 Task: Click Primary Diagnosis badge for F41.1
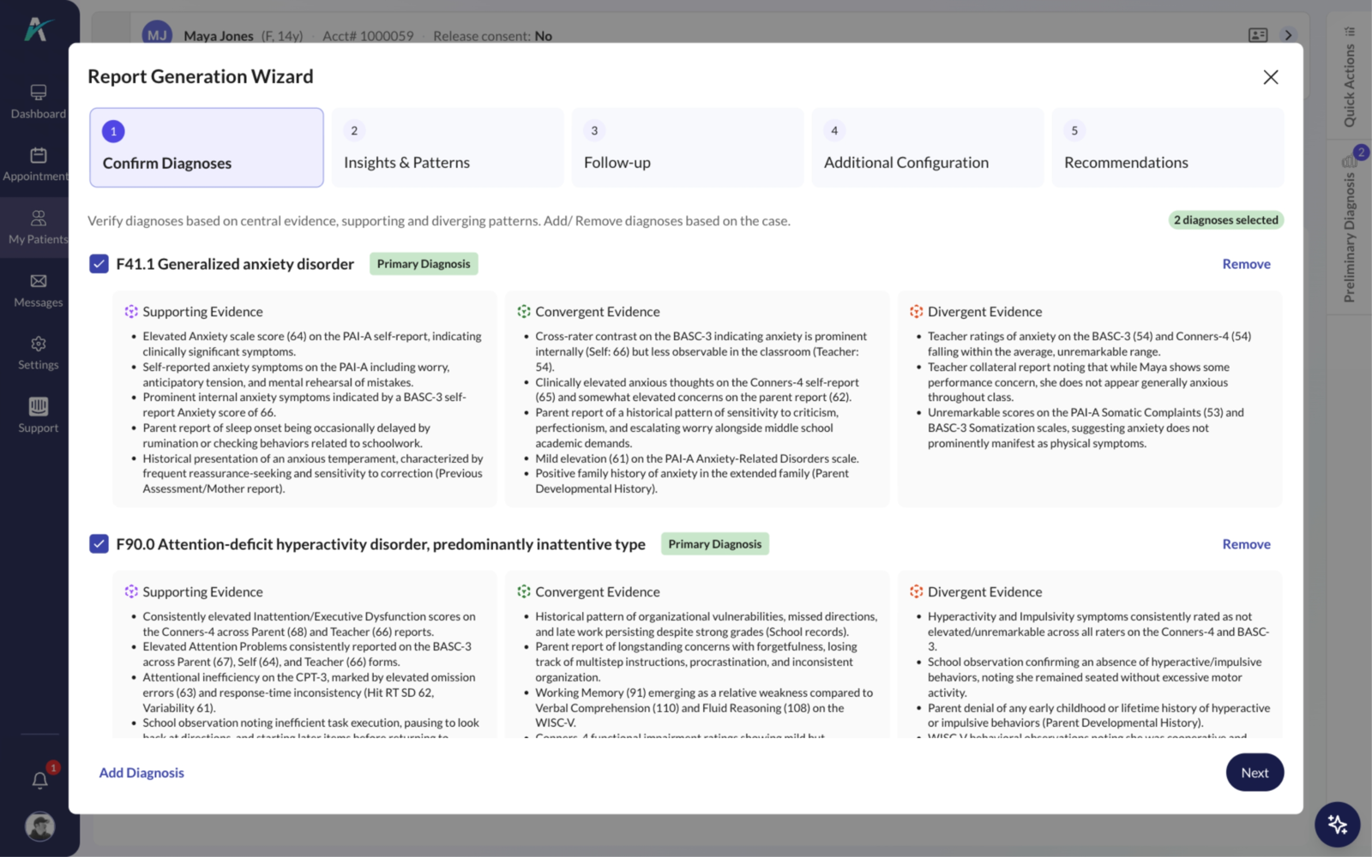coord(424,264)
